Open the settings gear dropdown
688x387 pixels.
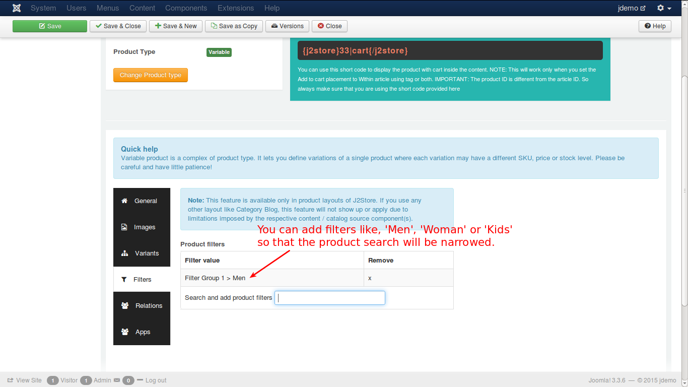664,8
